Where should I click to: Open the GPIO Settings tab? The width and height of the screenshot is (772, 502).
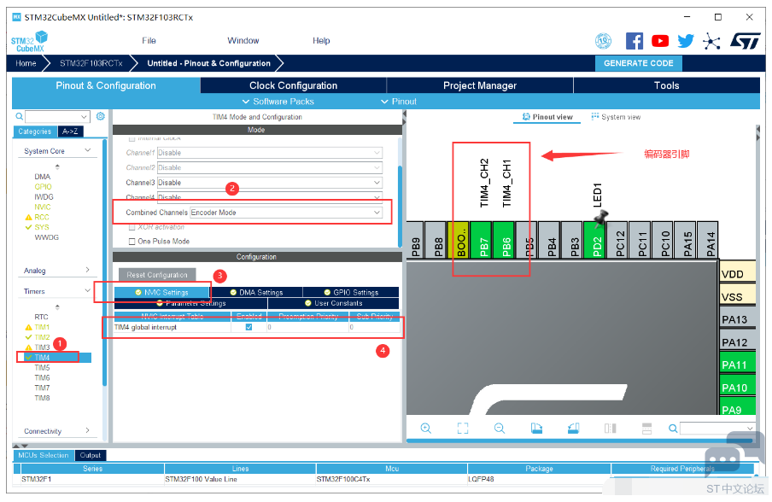[350, 292]
